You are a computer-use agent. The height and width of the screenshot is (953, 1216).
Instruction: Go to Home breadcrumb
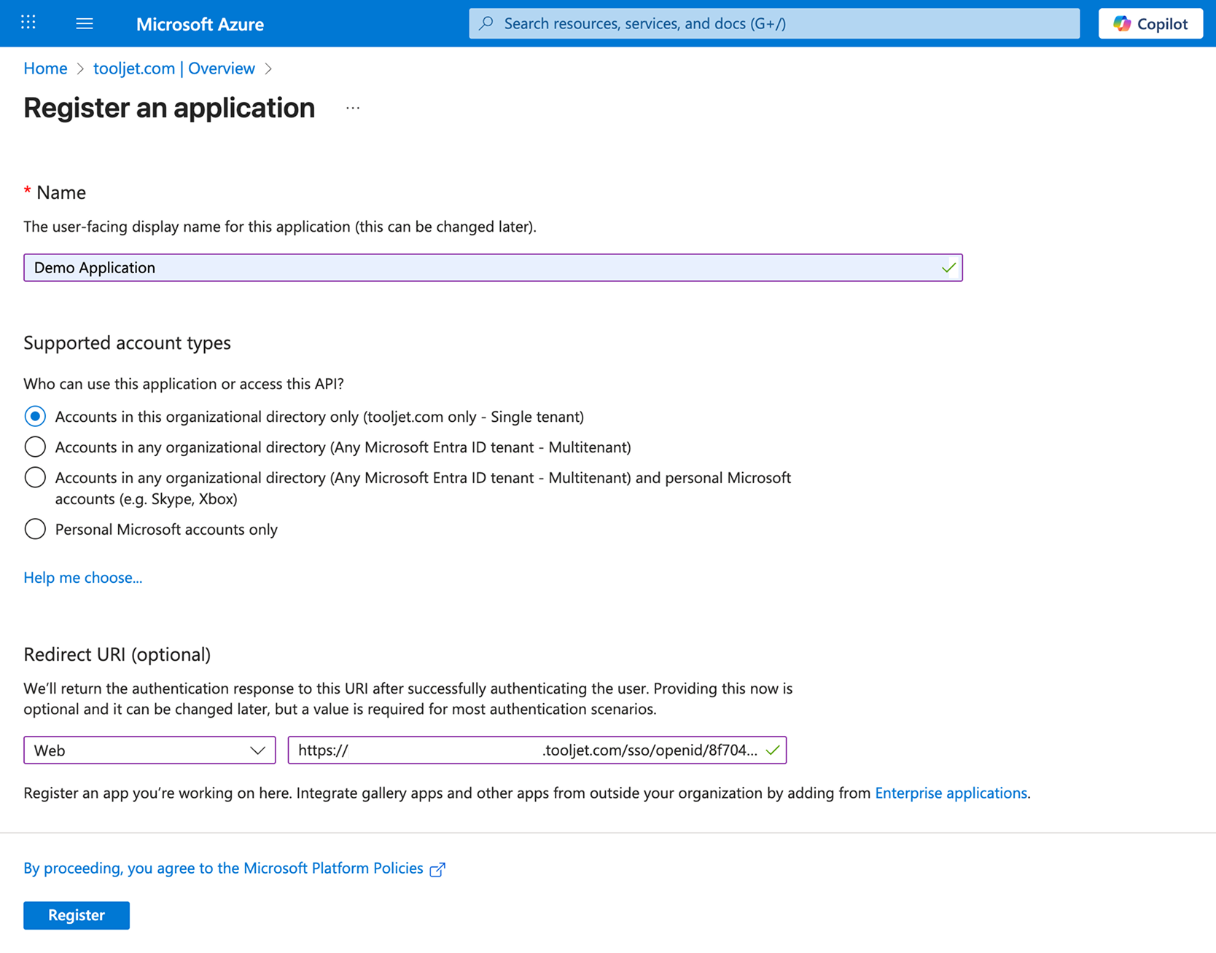point(45,68)
